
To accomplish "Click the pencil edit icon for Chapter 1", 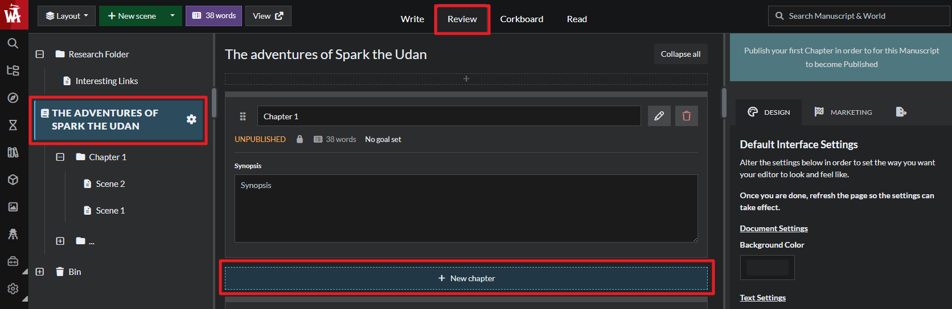I will point(659,116).
